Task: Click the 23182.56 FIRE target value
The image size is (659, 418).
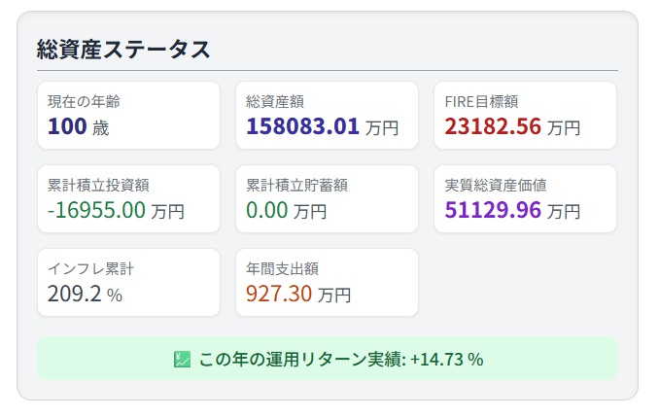Action: coord(493,126)
